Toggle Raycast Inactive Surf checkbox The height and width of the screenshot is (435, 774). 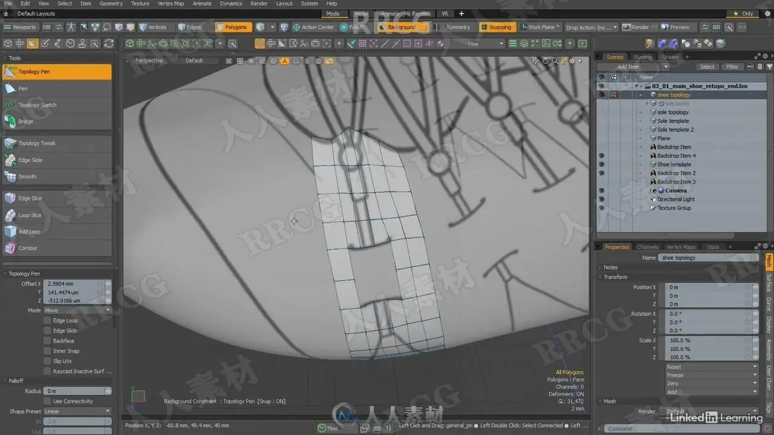(x=47, y=372)
